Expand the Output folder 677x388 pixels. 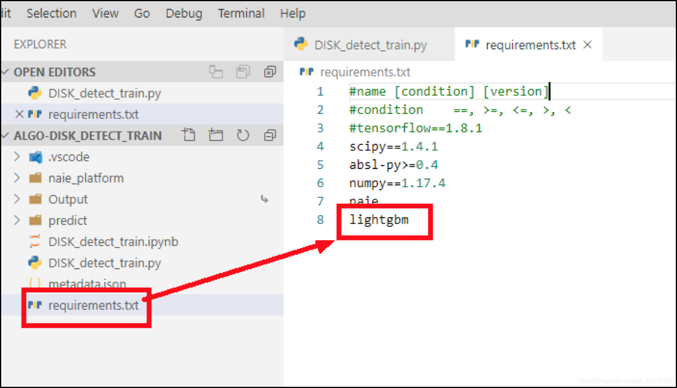pyautogui.click(x=17, y=199)
